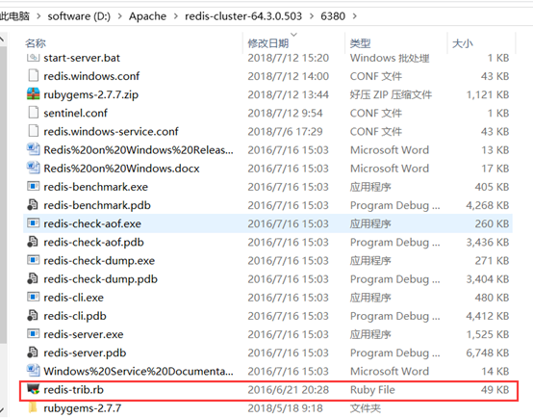Screen dimensions: 533x418
Task: Click the redis-check-aof.exe application icon
Action: click(x=33, y=222)
